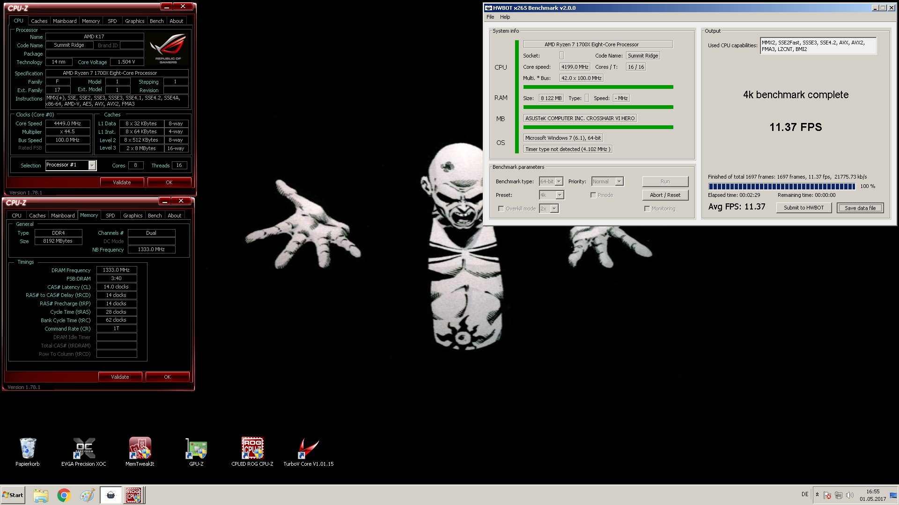This screenshot has width=899, height=505.
Task: Open Windows Explorer from the taskbar
Action: pos(41,495)
